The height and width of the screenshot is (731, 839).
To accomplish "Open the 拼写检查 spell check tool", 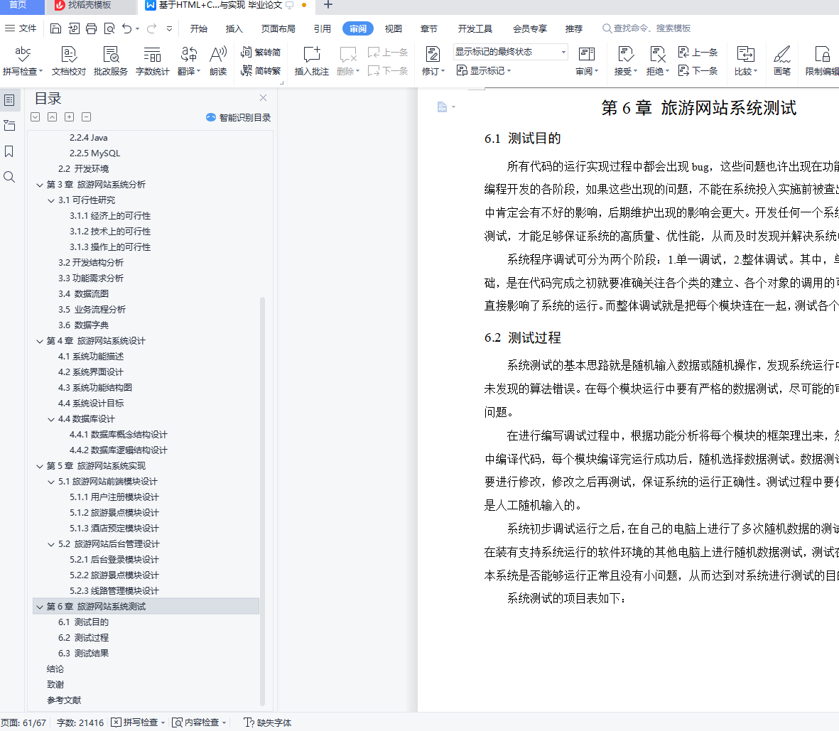I will pyautogui.click(x=23, y=61).
